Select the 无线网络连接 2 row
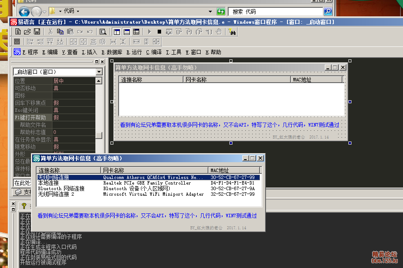This screenshot has width=403, height=268. click(149, 194)
